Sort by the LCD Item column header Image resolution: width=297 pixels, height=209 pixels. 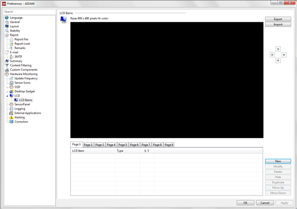click(92, 151)
